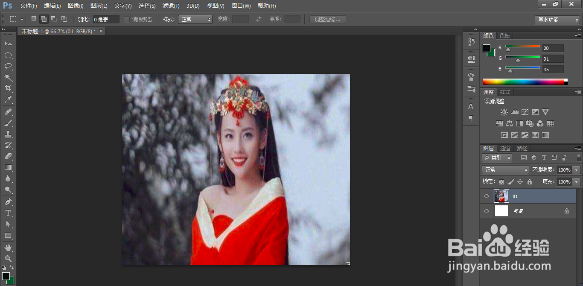Open the Color panel flyout menu
Image resolution: width=583 pixels, height=286 pixels.
tap(578, 35)
